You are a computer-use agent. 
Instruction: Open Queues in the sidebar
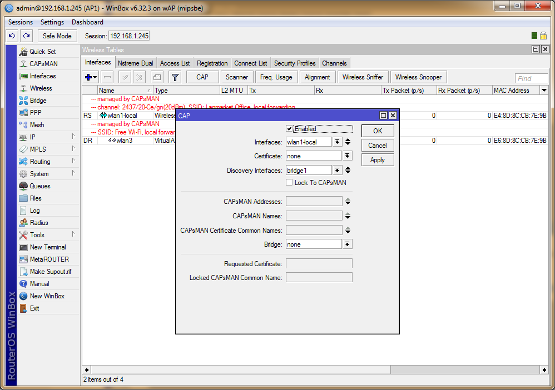pyautogui.click(x=39, y=186)
